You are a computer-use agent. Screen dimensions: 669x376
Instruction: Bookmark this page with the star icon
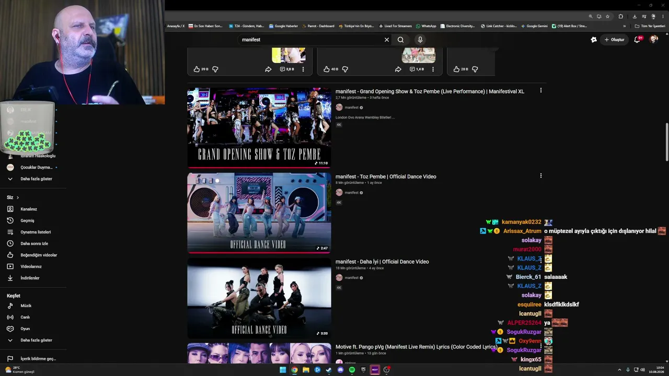pos(607,16)
